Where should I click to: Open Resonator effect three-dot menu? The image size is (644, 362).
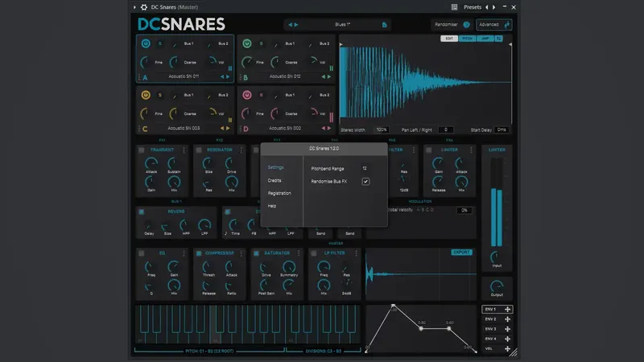click(x=241, y=150)
